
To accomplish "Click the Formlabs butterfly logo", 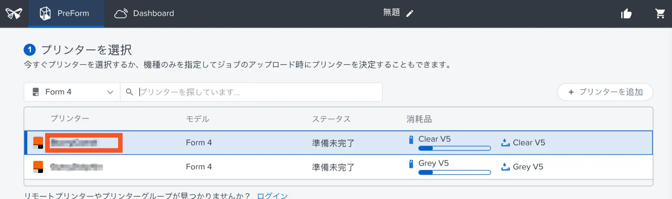I will [x=14, y=14].
